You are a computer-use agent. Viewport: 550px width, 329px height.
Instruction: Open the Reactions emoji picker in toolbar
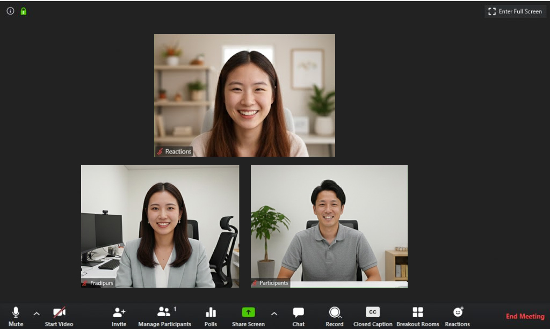coord(458,313)
